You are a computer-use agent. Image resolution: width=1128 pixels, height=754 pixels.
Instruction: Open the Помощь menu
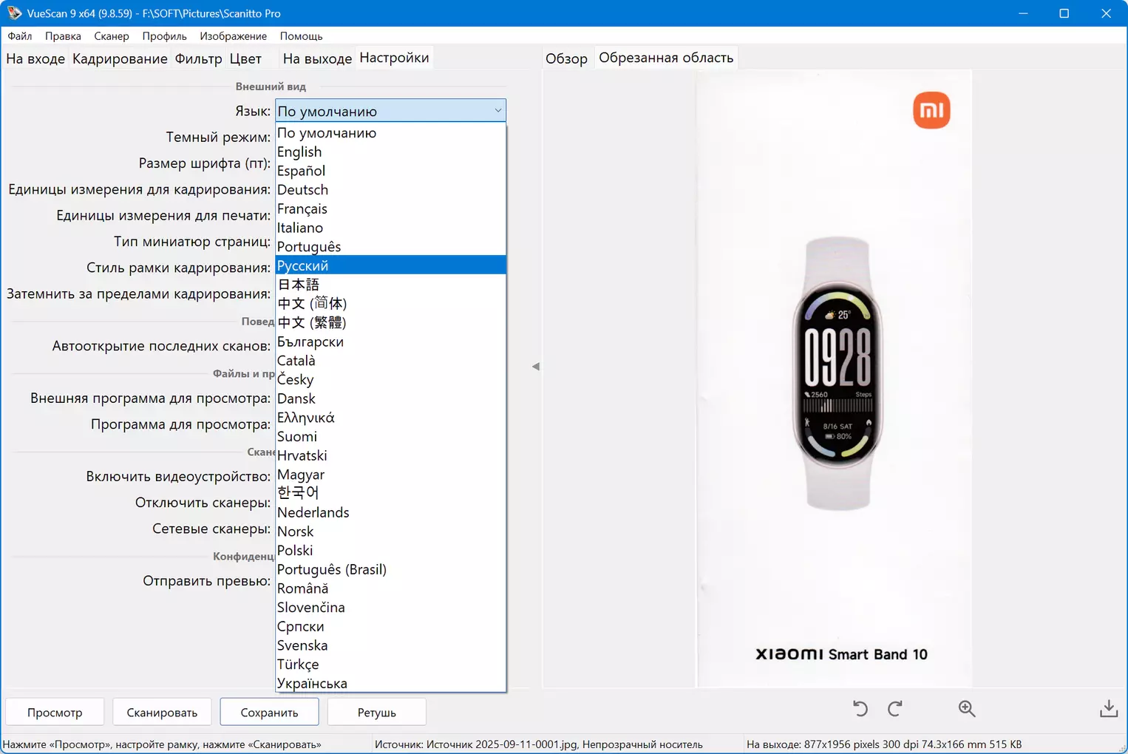302,36
